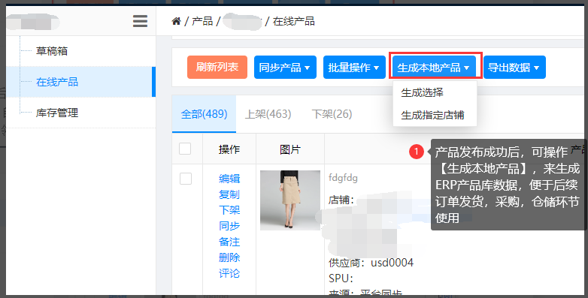
Task: Click the 备注 link for fdgfdg
Action: pos(229,242)
